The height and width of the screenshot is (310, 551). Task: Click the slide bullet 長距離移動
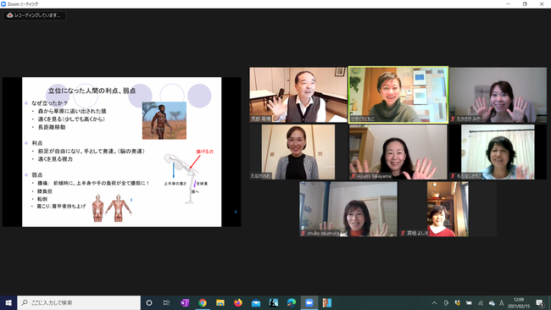52,127
